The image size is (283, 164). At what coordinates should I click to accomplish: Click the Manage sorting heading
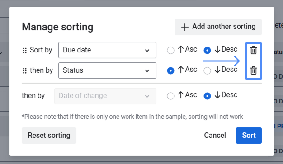(x=57, y=27)
